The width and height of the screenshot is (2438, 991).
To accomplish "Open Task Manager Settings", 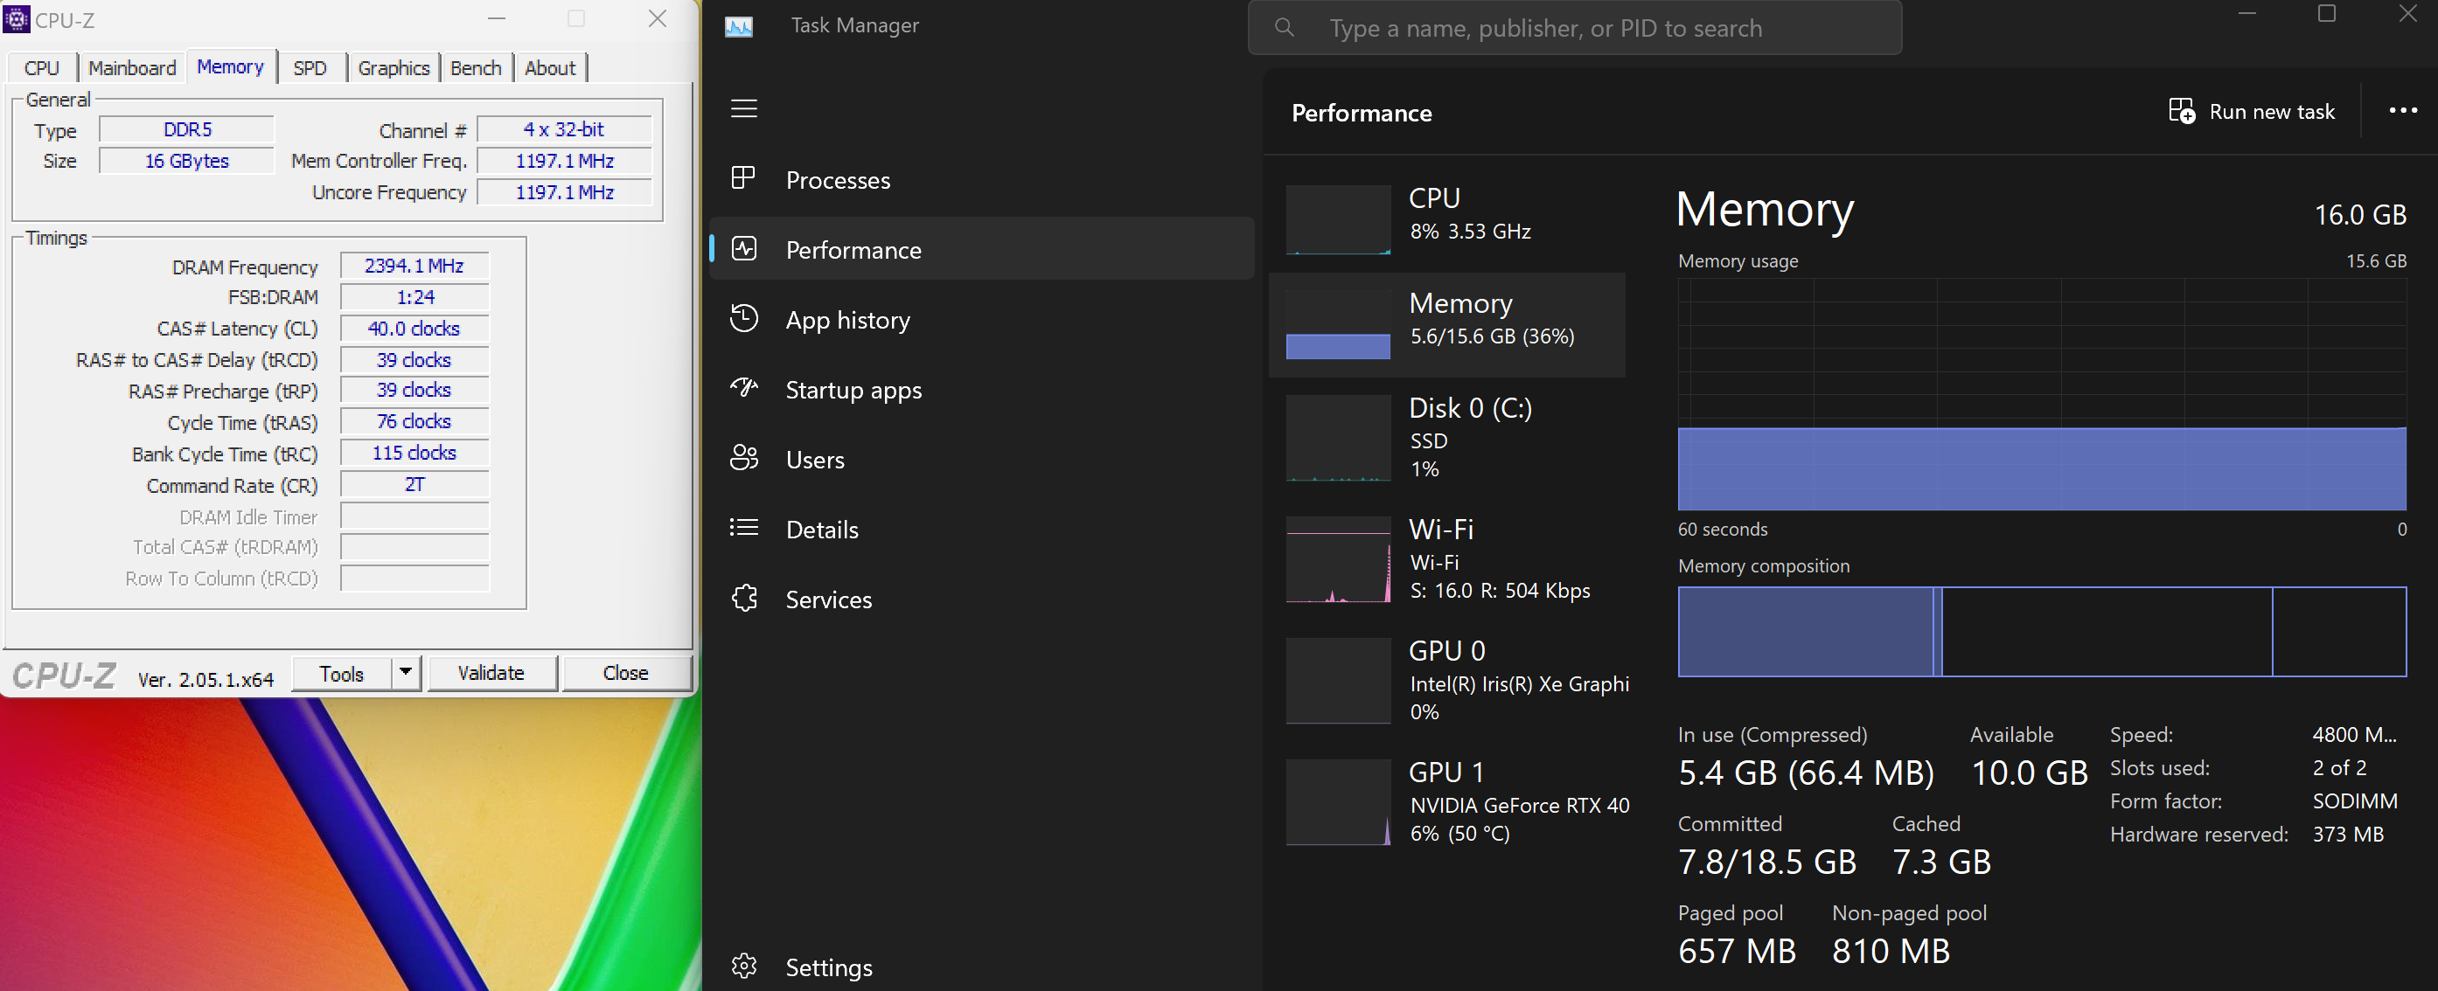I will click(981, 967).
